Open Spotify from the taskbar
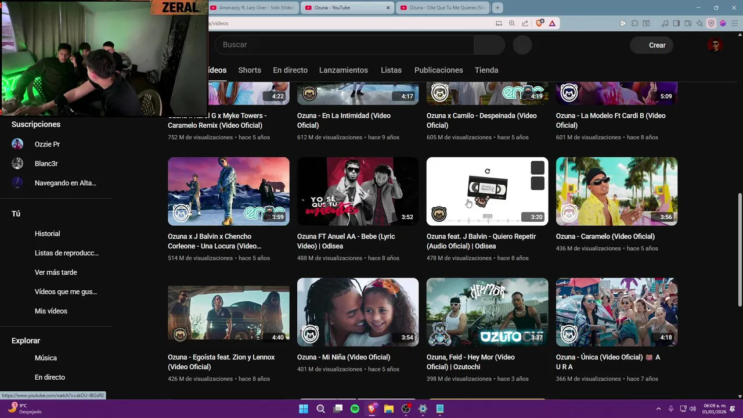This screenshot has height=418, width=743. pos(355,409)
